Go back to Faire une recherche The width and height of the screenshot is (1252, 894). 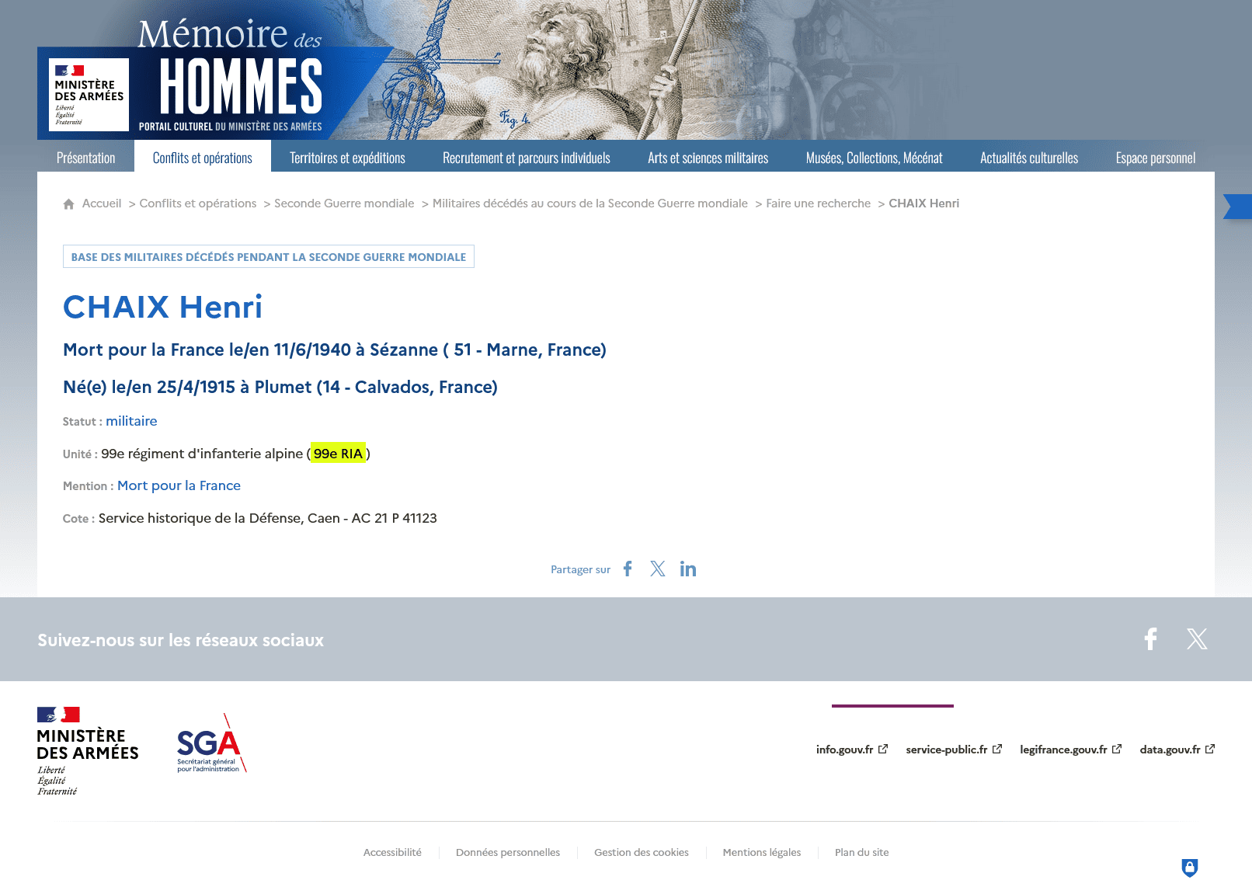(x=819, y=203)
